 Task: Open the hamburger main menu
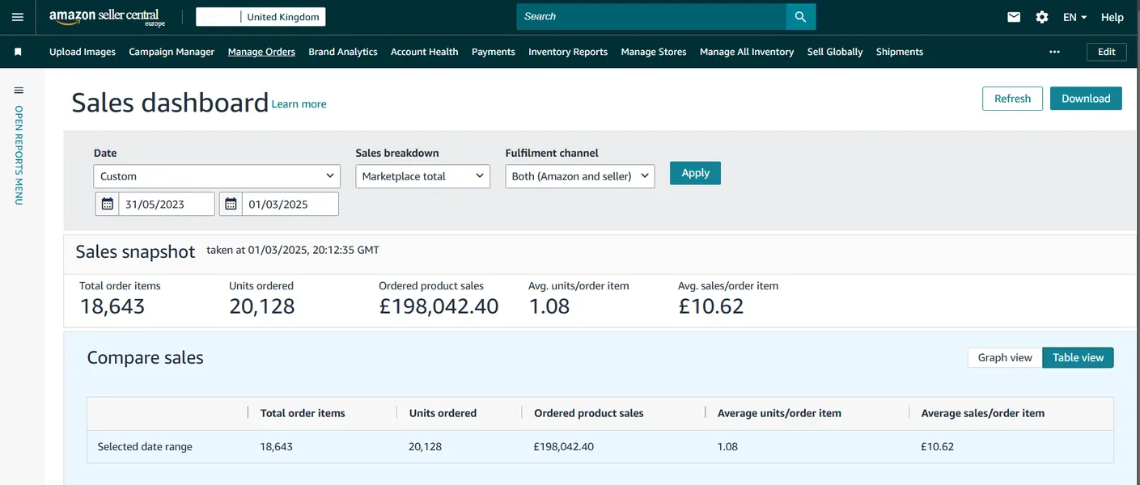click(x=18, y=17)
